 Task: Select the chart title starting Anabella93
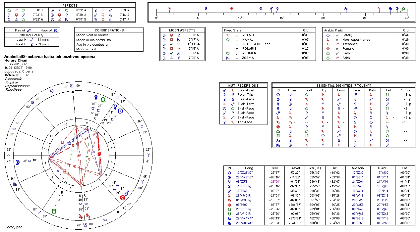(50, 57)
